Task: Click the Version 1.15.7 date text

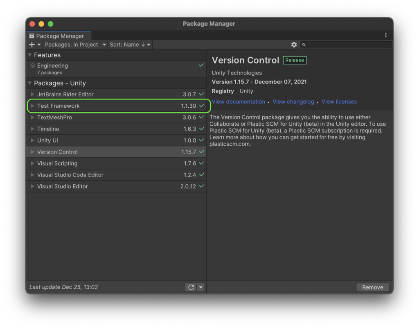Action: (259, 82)
